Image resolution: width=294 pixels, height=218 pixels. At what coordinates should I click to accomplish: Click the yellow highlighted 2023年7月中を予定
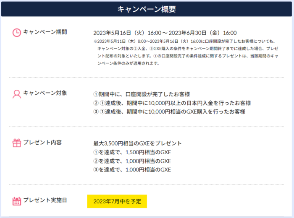tap(117, 201)
